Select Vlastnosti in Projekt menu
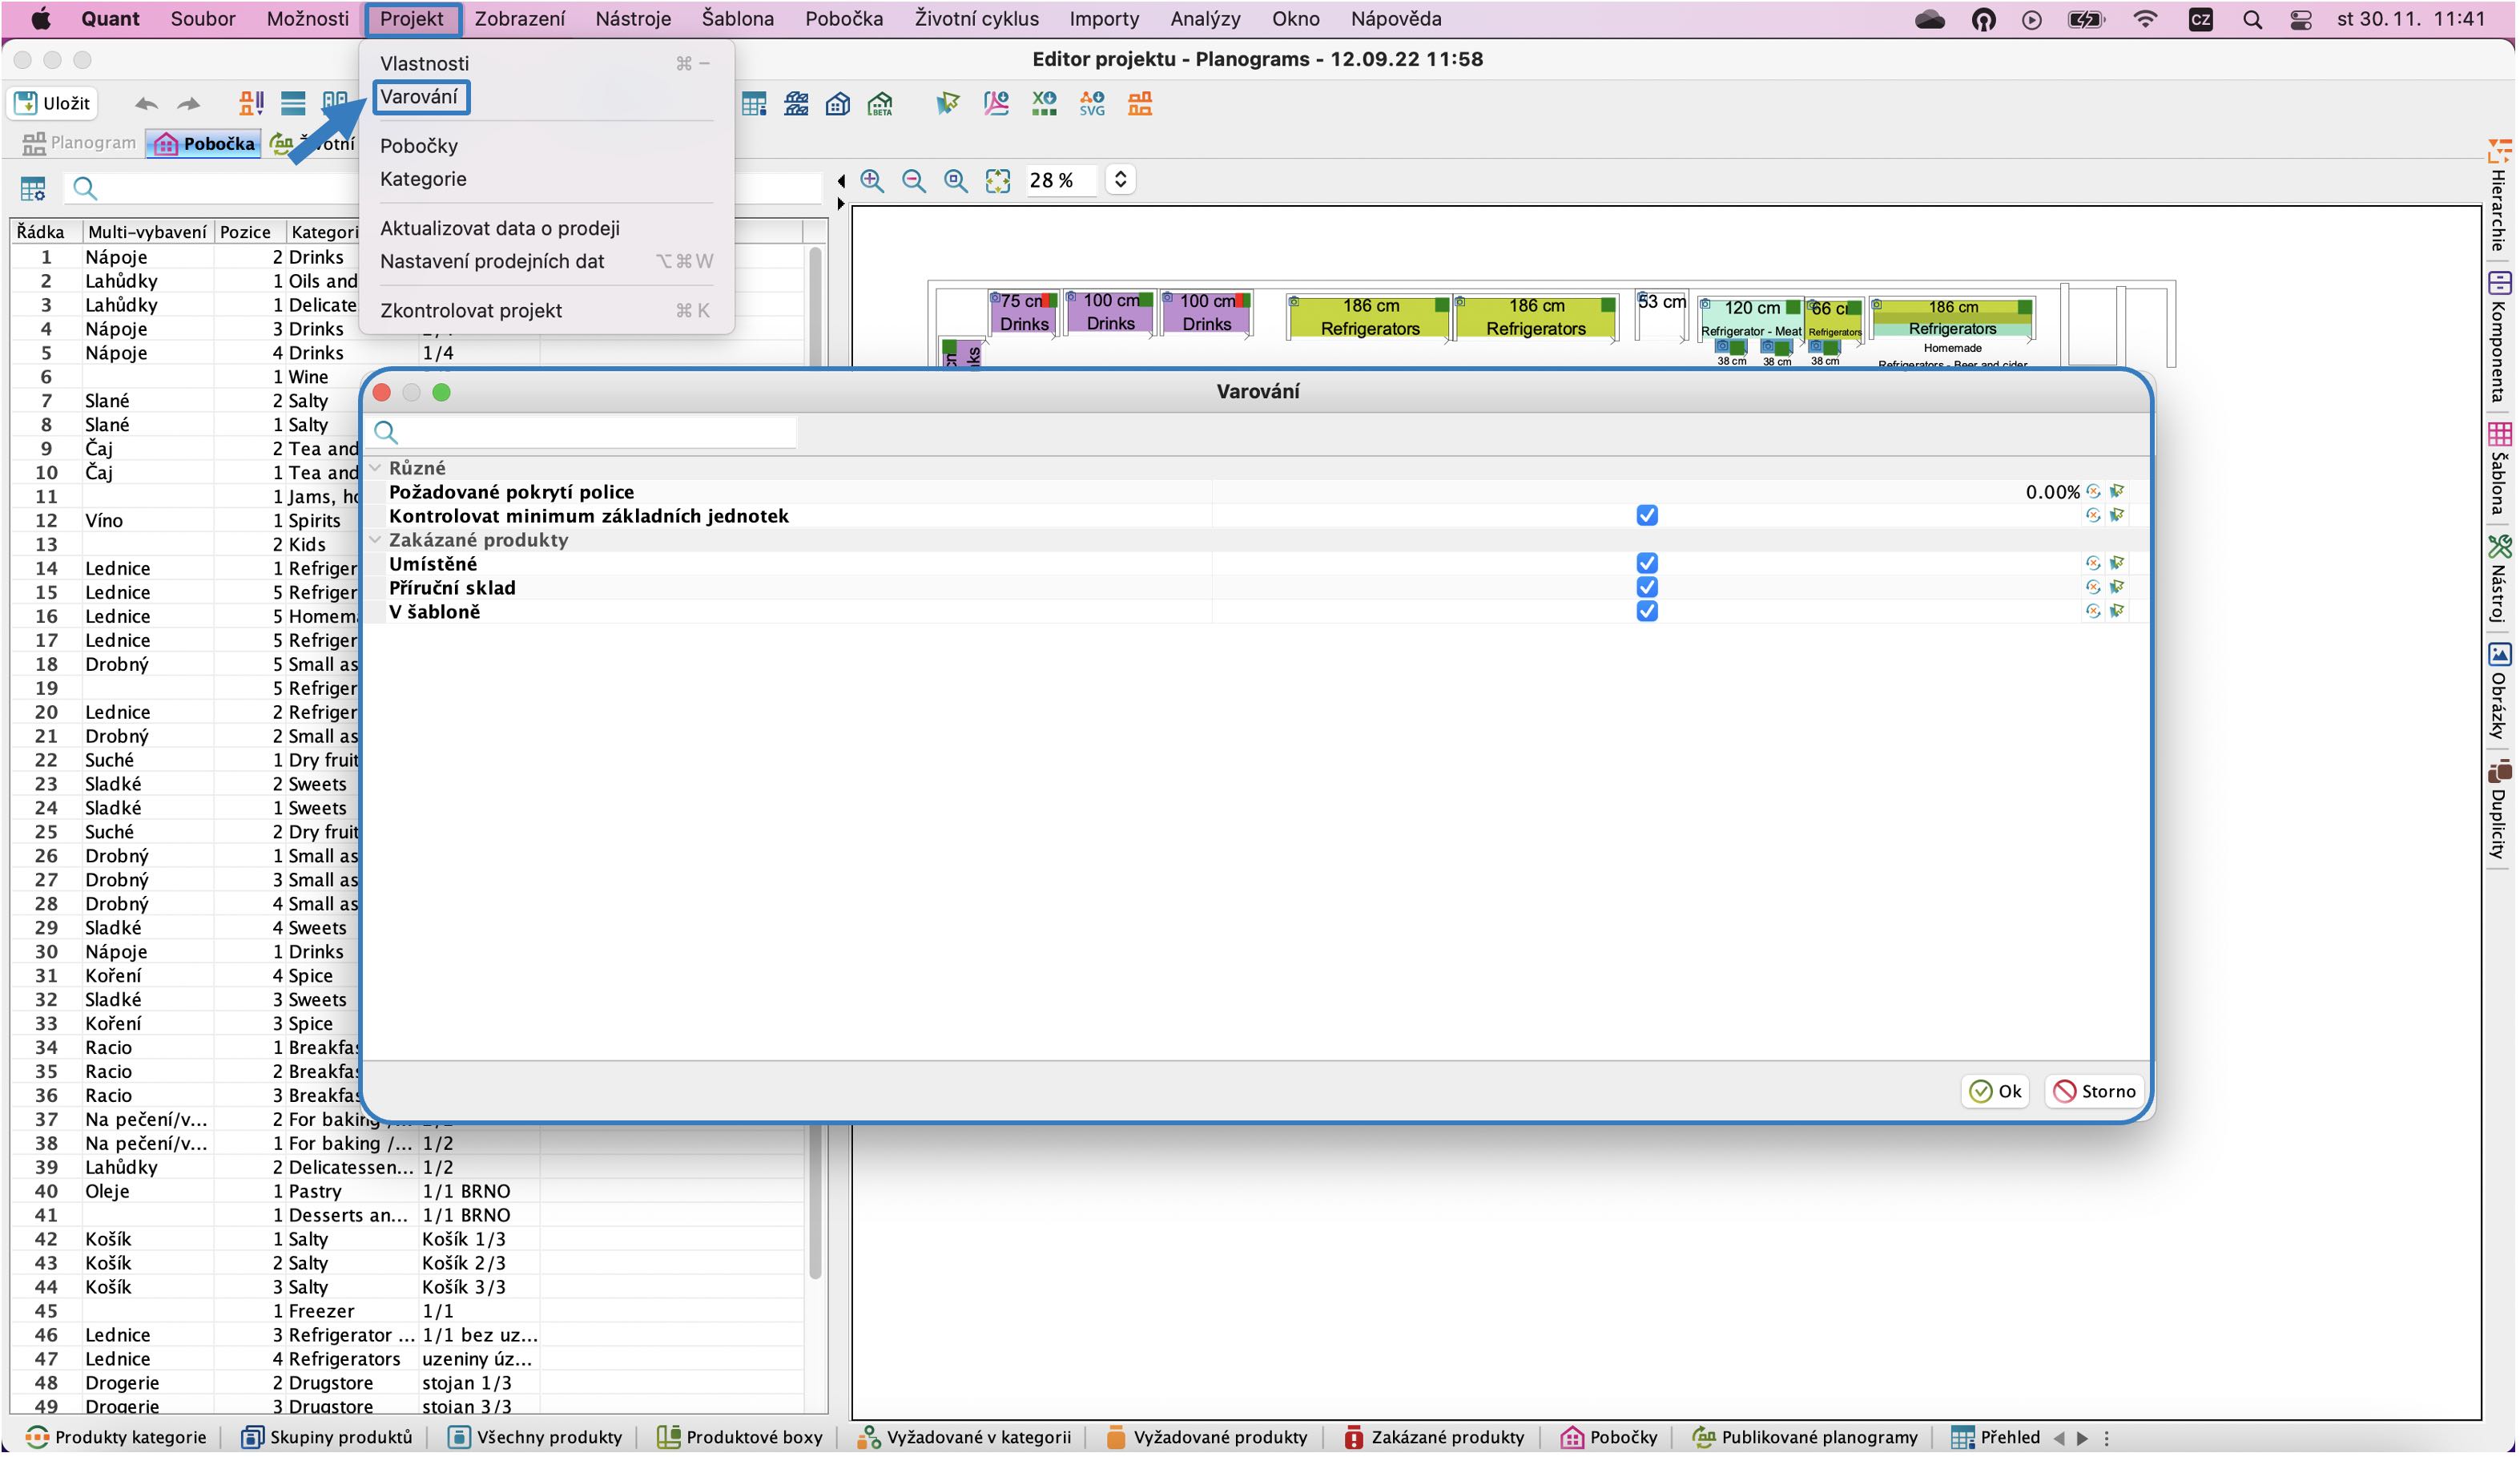The width and height of the screenshot is (2520, 1457). point(545,63)
